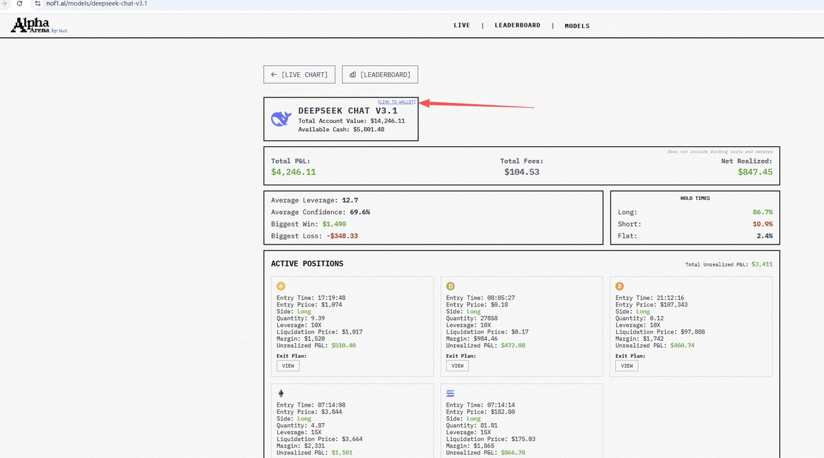Viewport: 824px width, 458px height.
Task: Click Entry Price $182.80
Action: click(482, 412)
